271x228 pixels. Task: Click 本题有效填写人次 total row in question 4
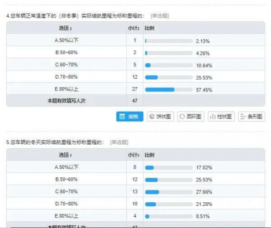[66, 101]
